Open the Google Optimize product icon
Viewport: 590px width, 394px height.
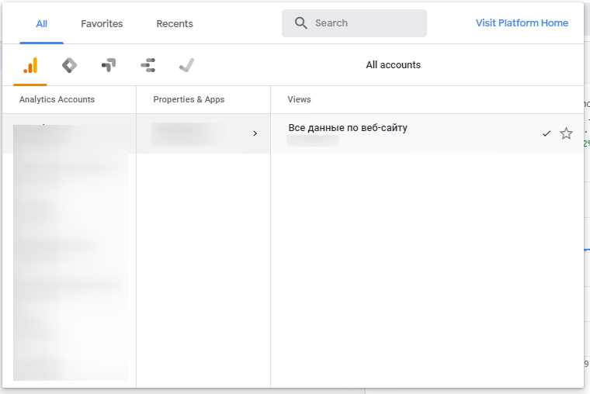click(109, 66)
